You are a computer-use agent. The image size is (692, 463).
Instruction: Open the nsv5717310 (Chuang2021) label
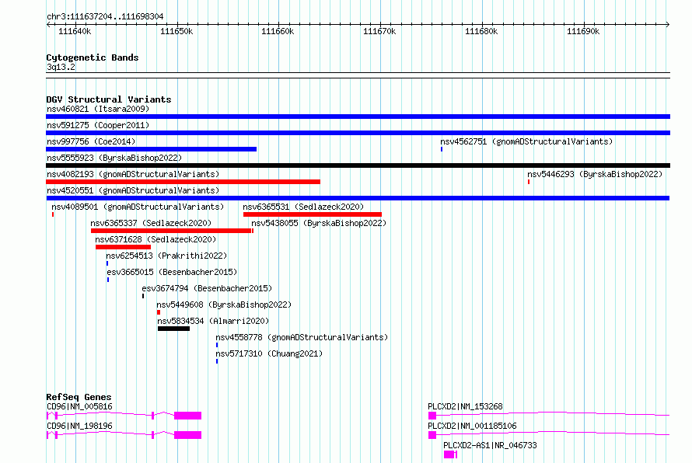tap(269, 353)
